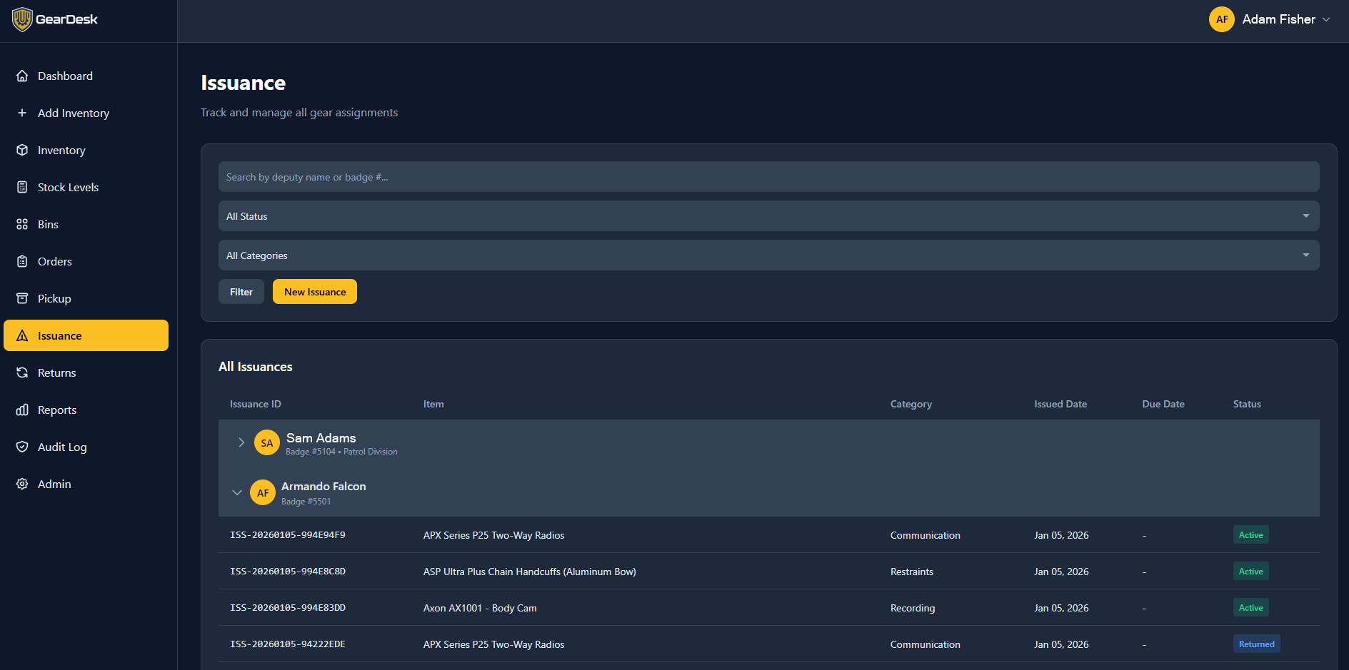
Task: Select the Inventory box icon
Action: (x=22, y=151)
